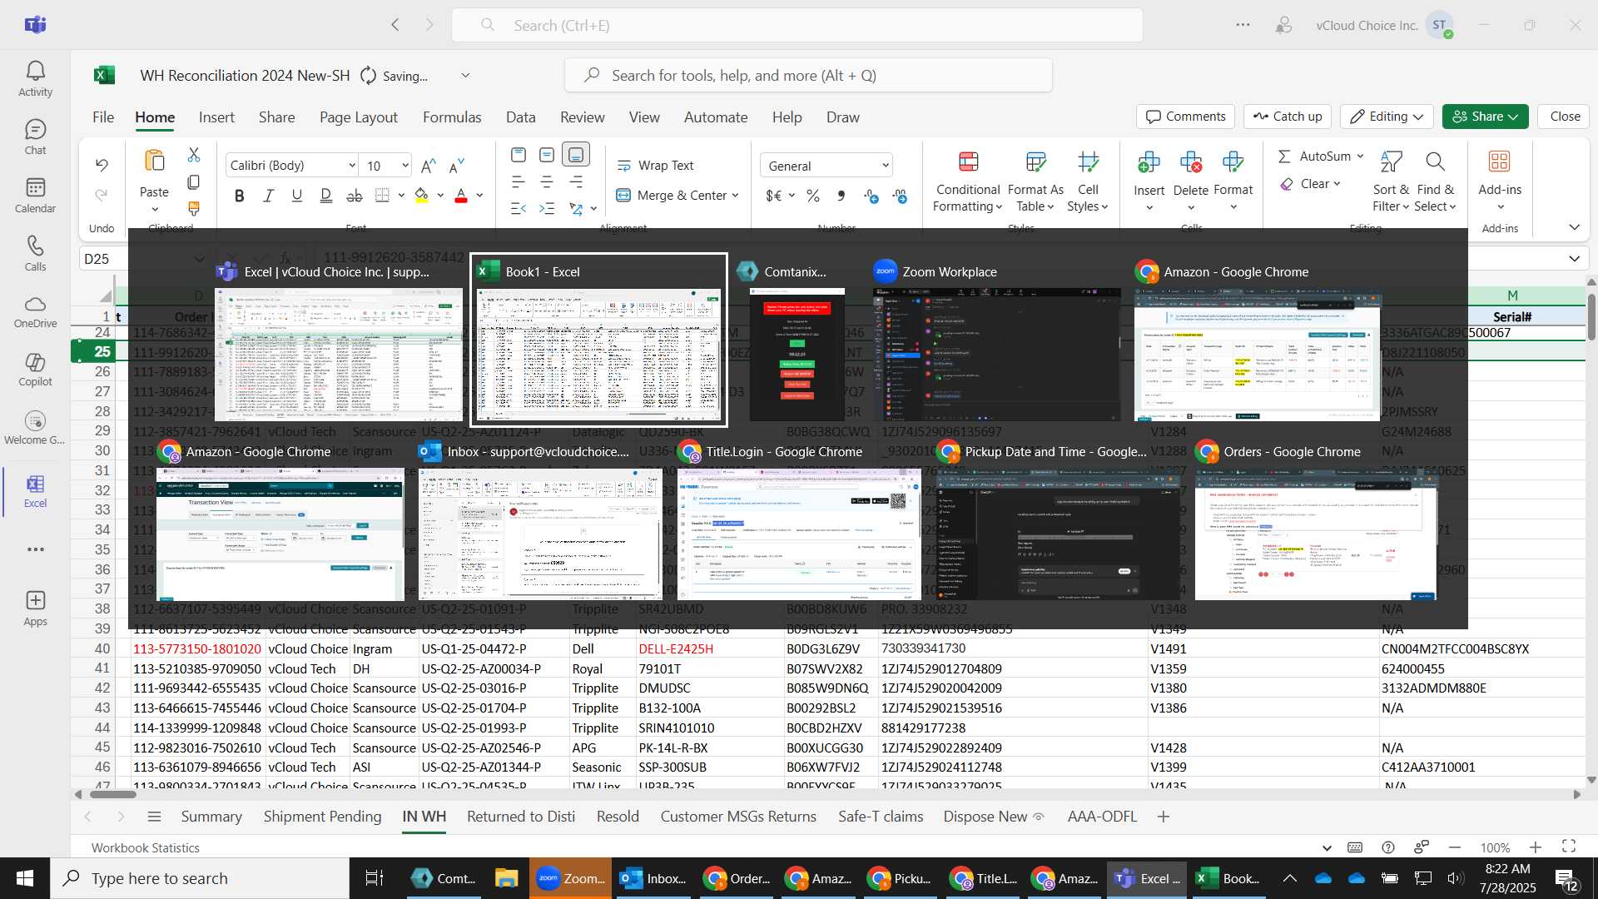Apply bold formatting
Viewport: 1598px width, 899px height.
(240, 196)
